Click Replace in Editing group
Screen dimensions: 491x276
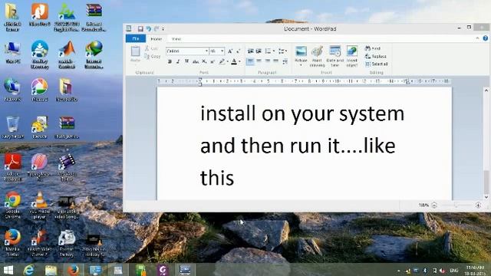pyautogui.click(x=375, y=56)
